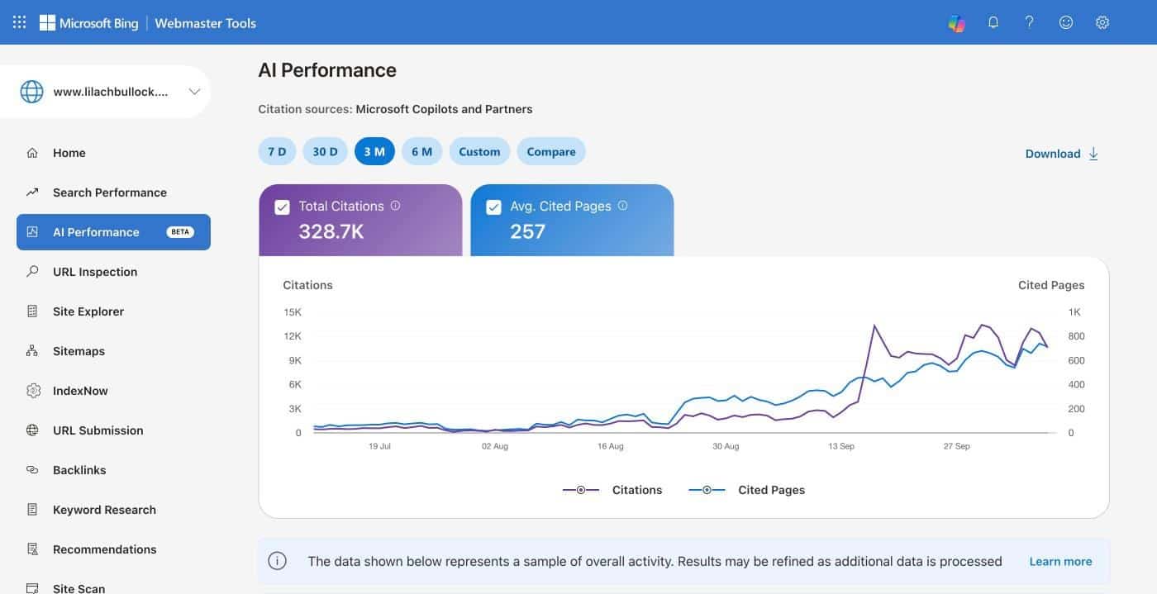Open the help question mark icon

[1029, 22]
